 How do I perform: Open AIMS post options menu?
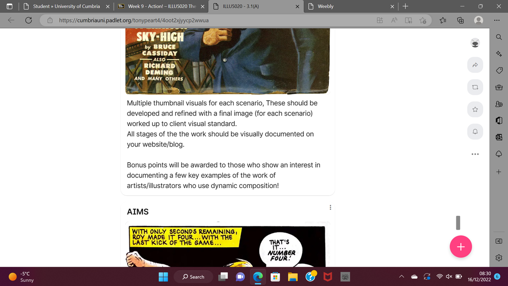coord(330,207)
